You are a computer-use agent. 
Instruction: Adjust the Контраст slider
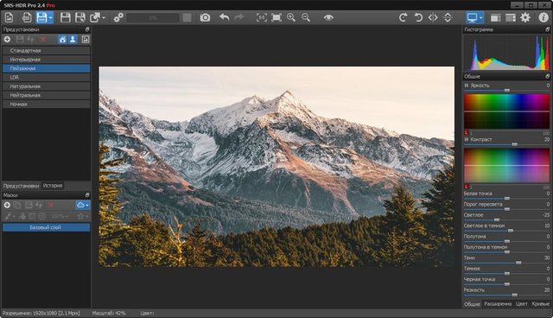(507, 144)
